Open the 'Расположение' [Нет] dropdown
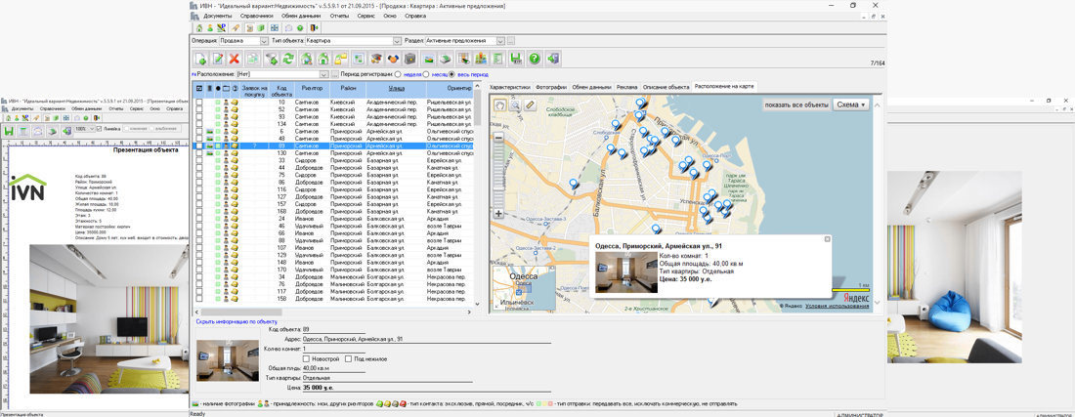Screen dimensions: 1075x417 324,74
